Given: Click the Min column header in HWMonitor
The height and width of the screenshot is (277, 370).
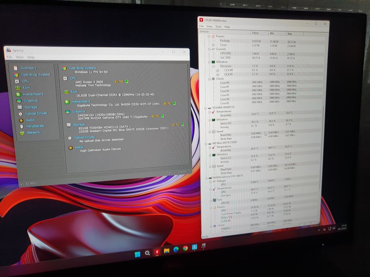Looking at the screenshot, I should [x=277, y=33].
